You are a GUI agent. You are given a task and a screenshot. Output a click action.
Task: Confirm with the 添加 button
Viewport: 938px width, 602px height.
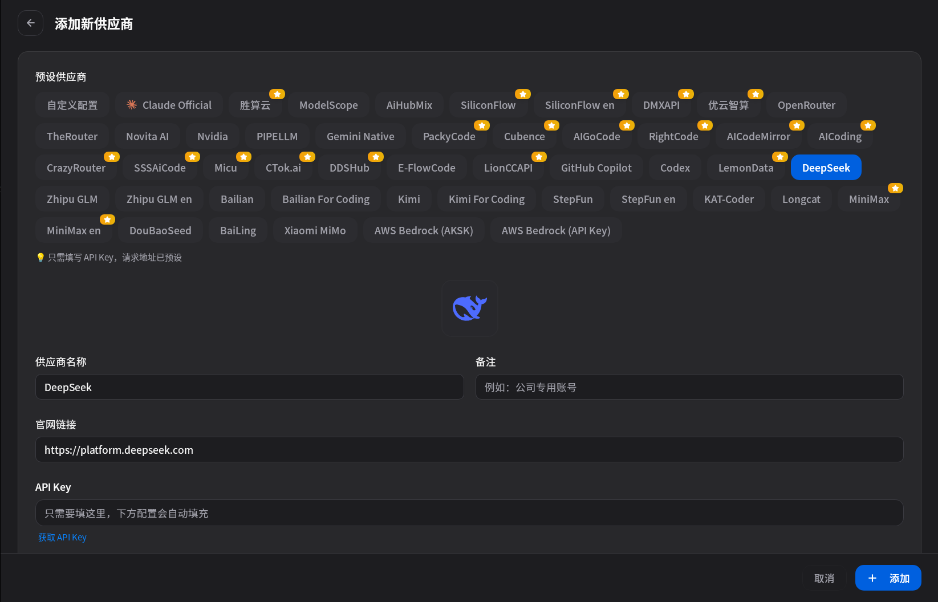pos(888,578)
